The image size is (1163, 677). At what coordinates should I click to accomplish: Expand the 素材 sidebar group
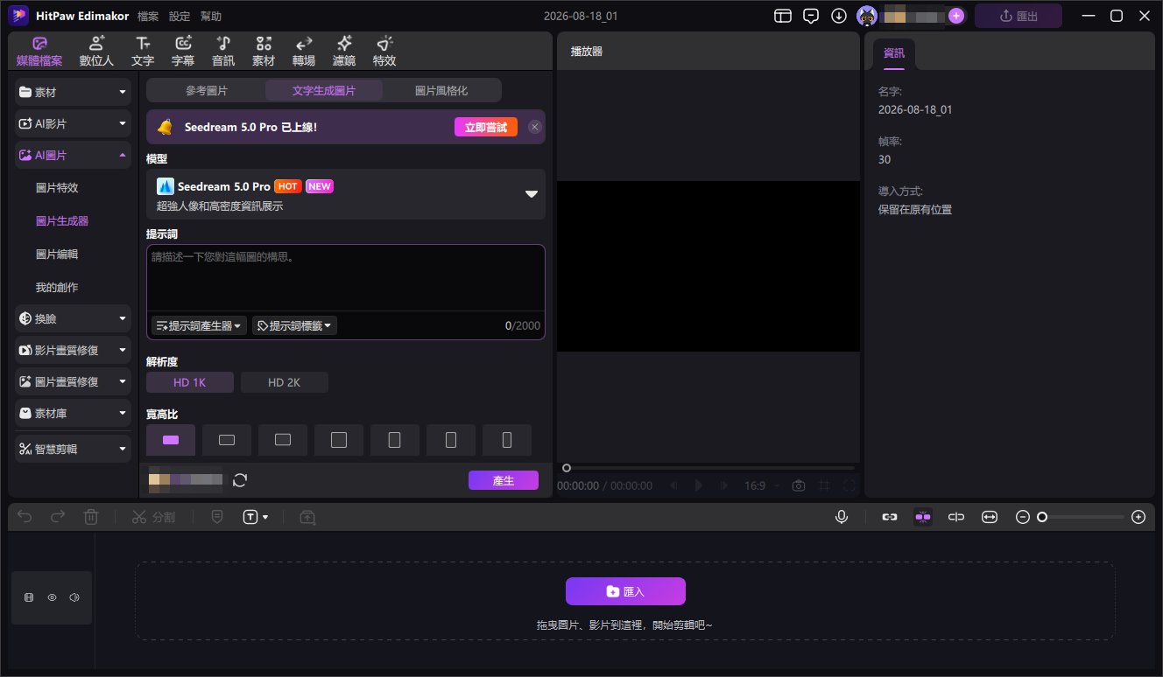pyautogui.click(x=74, y=92)
